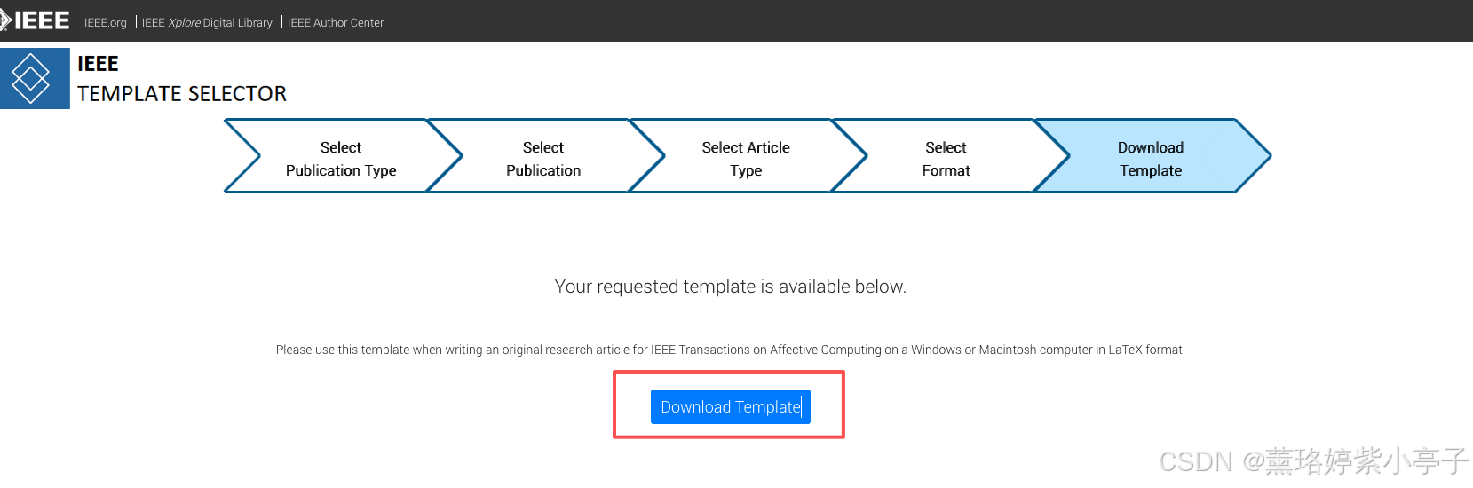Click the blue Download Template button

pyautogui.click(x=731, y=407)
